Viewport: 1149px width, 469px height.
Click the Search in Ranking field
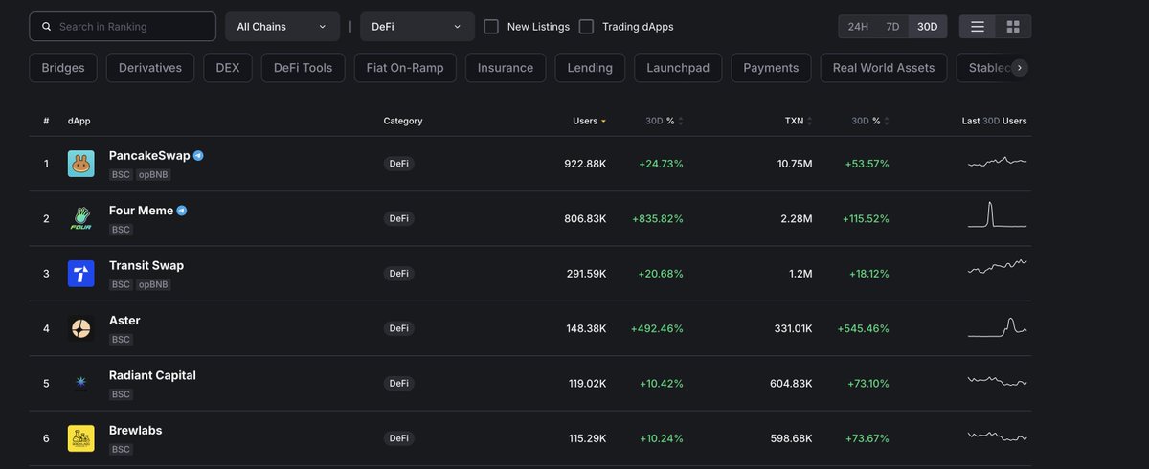[x=123, y=27]
